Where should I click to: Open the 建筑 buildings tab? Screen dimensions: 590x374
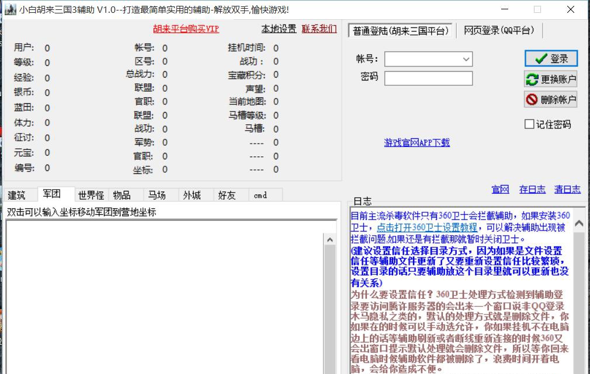tap(18, 195)
